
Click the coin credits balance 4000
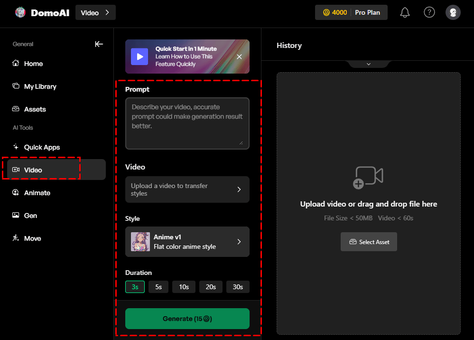click(335, 13)
